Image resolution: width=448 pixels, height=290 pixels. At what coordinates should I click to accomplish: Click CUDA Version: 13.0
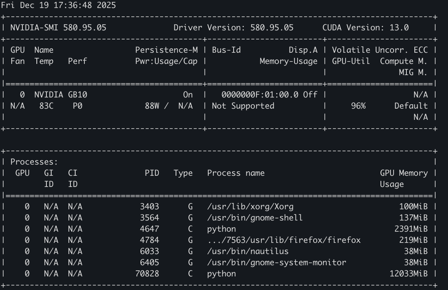click(x=366, y=28)
